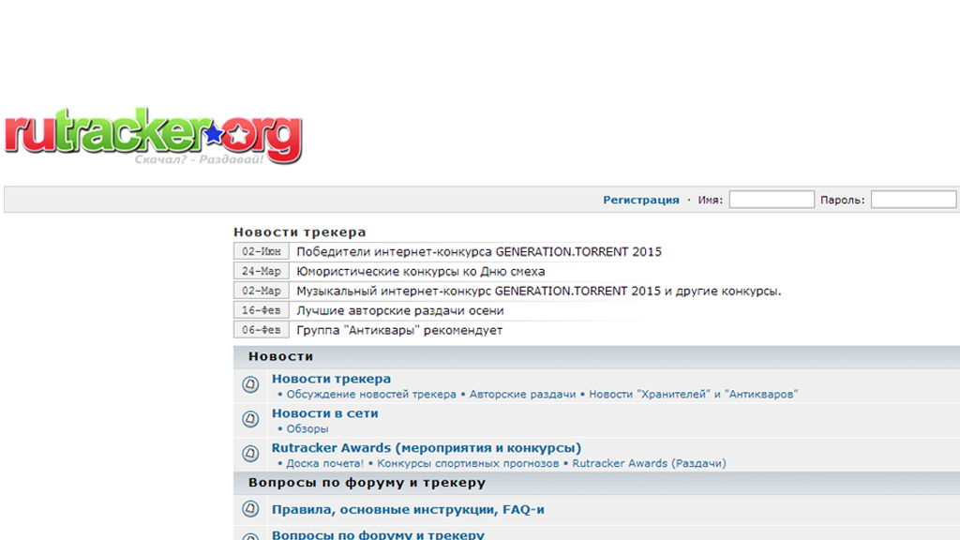Screen dimensions: 960x540
Task: Open the Новости трекера forum link
Action: (331, 379)
